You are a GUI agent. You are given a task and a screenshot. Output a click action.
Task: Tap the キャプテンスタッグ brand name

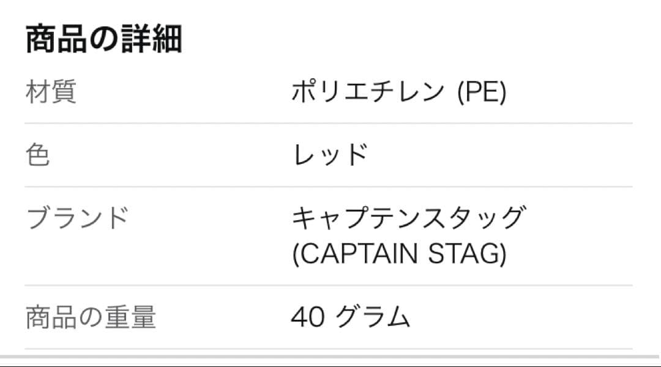coord(408,218)
